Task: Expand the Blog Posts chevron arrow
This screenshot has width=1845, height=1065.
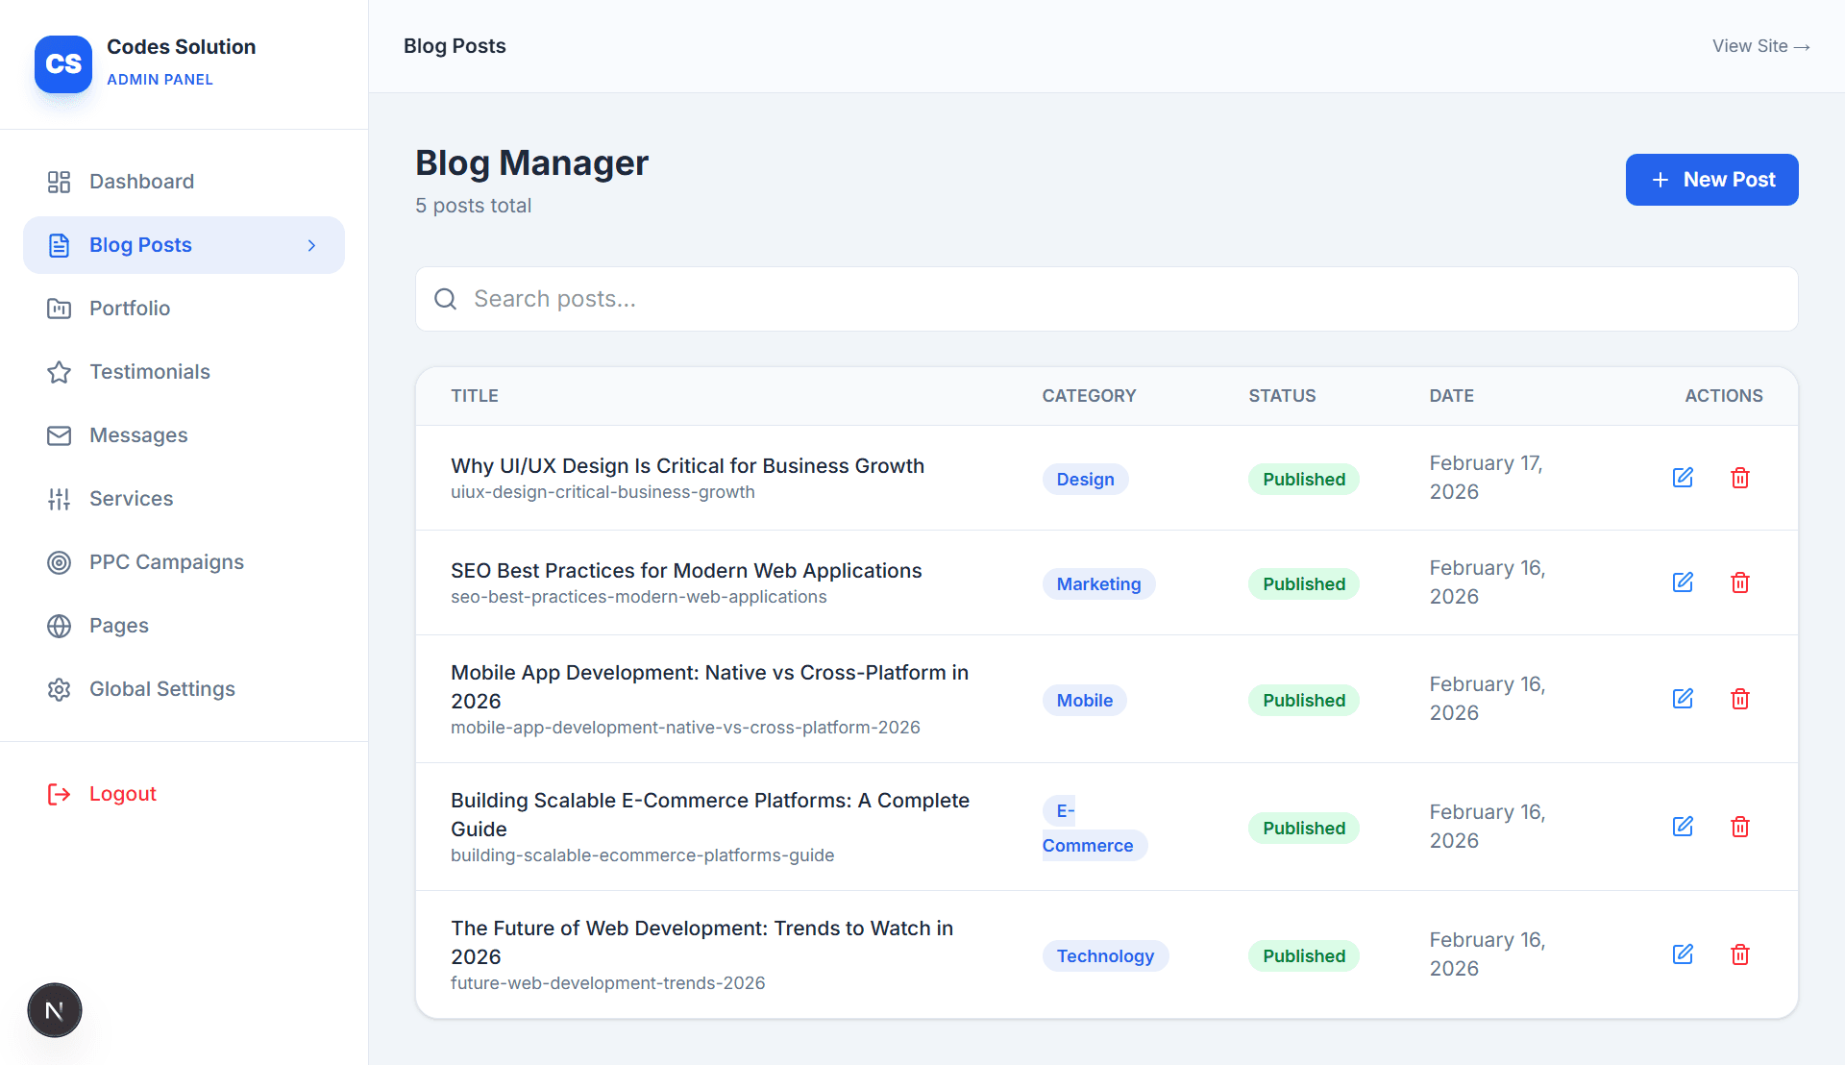Action: pyautogui.click(x=311, y=245)
